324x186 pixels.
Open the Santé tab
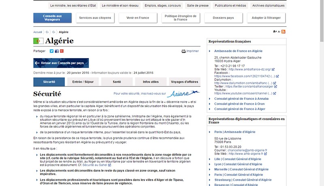coord(117,82)
